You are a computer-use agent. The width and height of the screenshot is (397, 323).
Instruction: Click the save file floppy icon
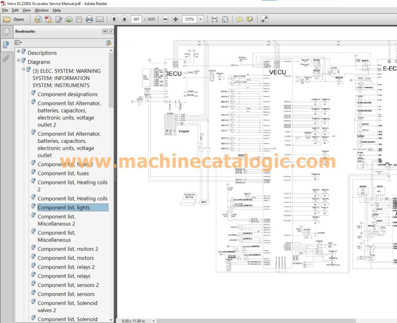79,19
